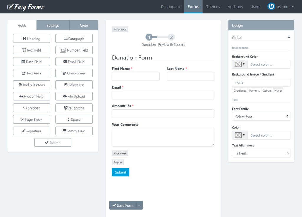Image resolution: width=302 pixels, height=217 pixels.
Task: Open the Text Alignment dropdown
Action: click(x=261, y=153)
